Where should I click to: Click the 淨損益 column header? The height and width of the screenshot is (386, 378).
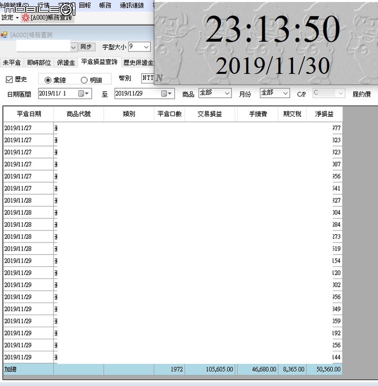[324, 114]
